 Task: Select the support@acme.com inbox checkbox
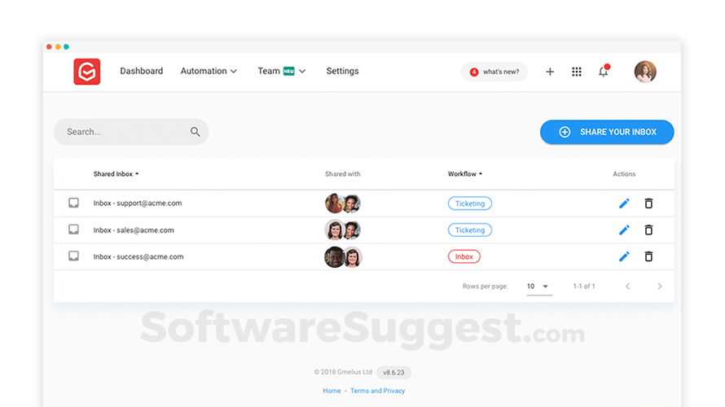pyautogui.click(x=73, y=203)
